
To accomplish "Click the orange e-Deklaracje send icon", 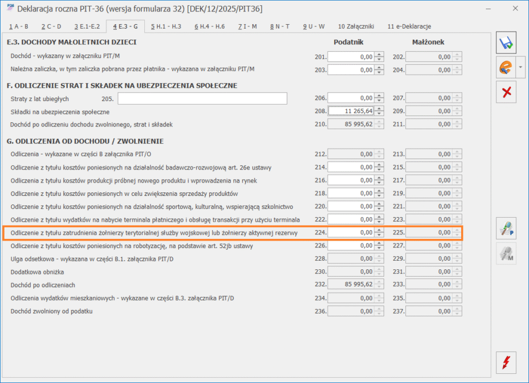I will tap(505, 67).
